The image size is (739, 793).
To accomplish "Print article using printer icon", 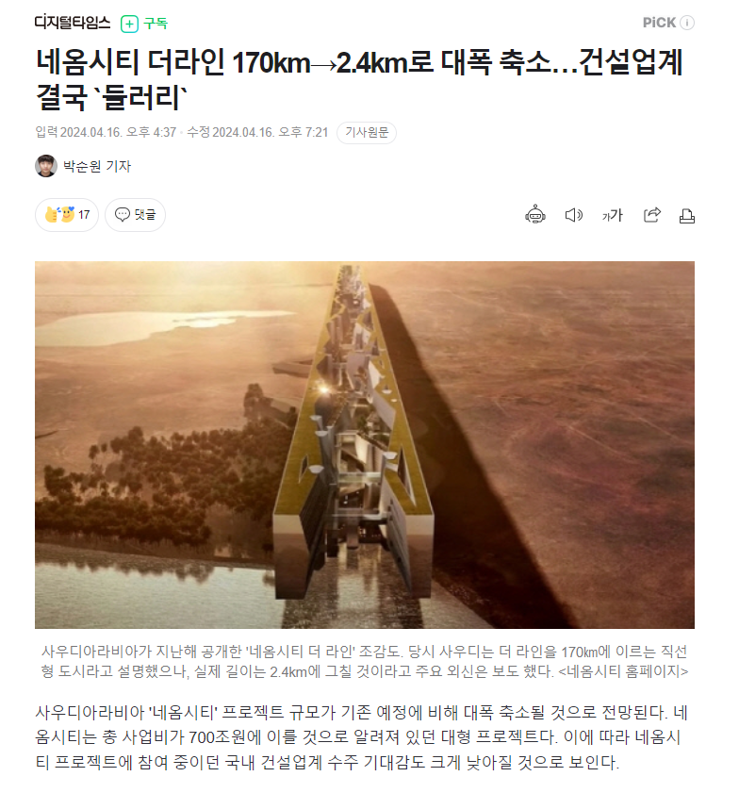I will point(686,216).
